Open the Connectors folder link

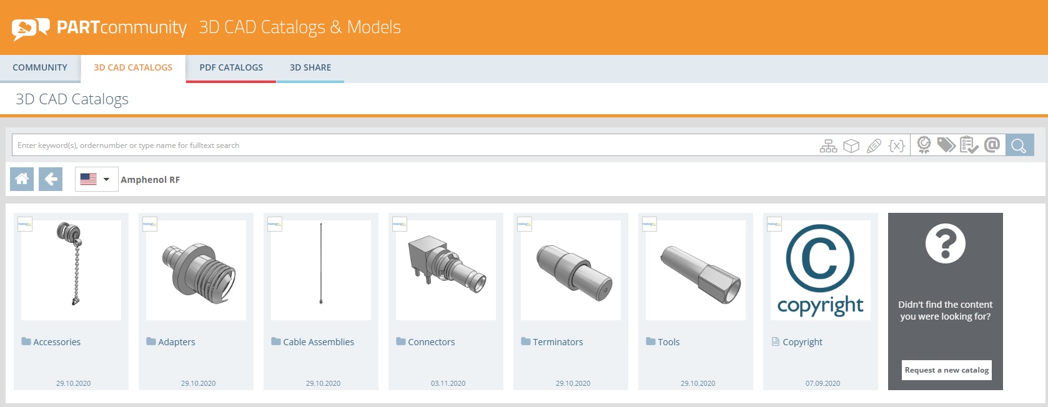click(x=431, y=342)
